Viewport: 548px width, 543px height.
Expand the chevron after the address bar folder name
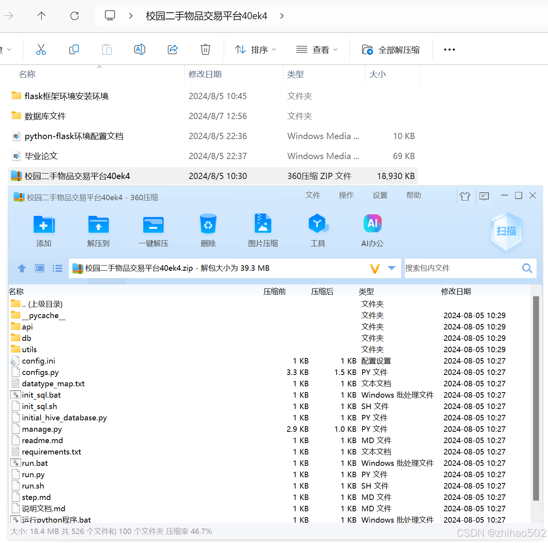pos(282,16)
